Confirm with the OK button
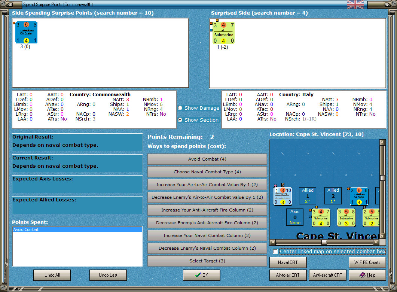This screenshot has height=292, width=397. pyautogui.click(x=202, y=275)
